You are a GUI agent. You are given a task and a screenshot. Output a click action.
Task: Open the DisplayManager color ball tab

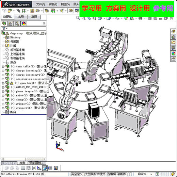[x=23, y=23]
